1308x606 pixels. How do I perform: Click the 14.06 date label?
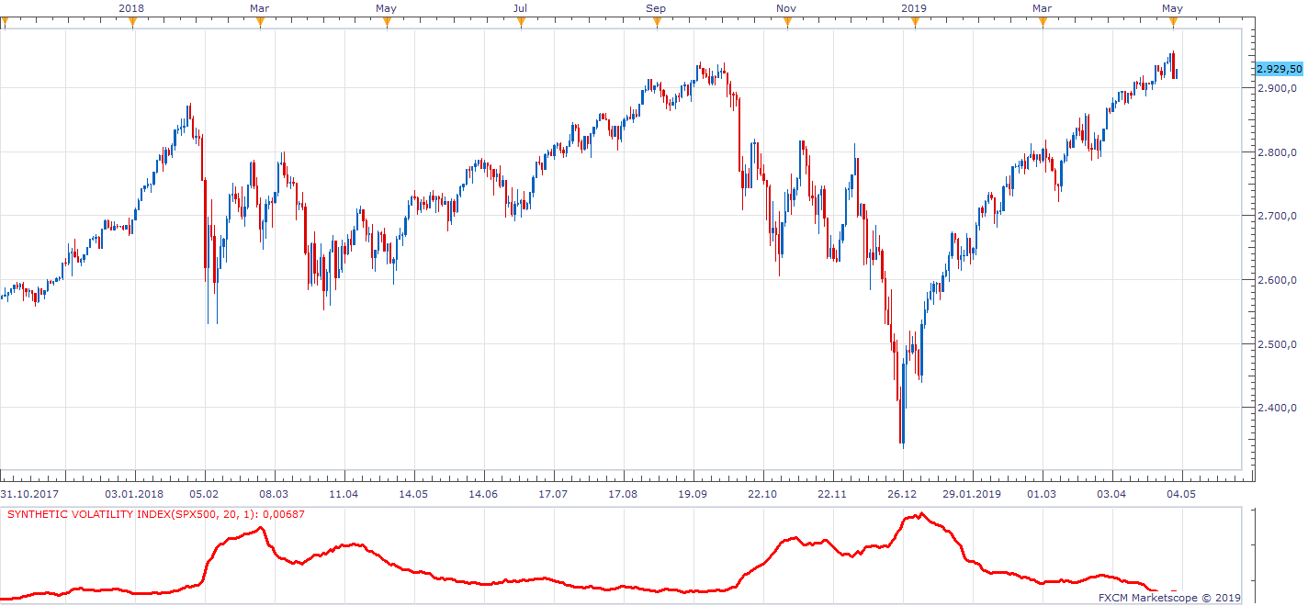[483, 494]
